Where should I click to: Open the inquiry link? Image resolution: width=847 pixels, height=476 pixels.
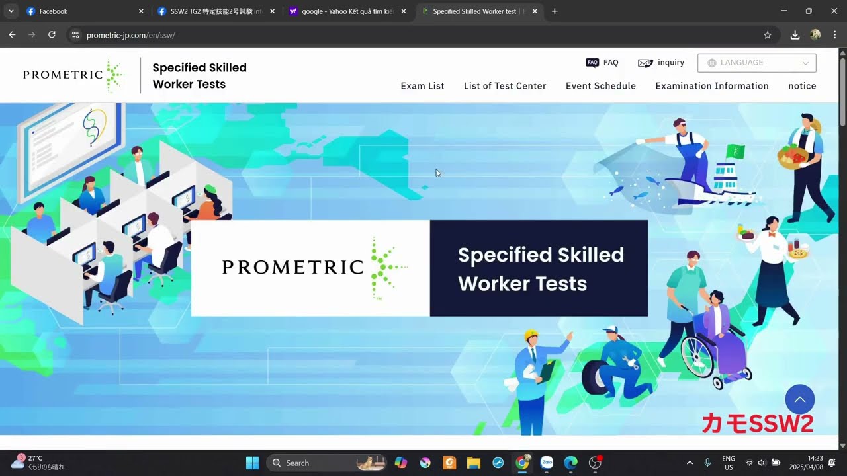[661, 63]
